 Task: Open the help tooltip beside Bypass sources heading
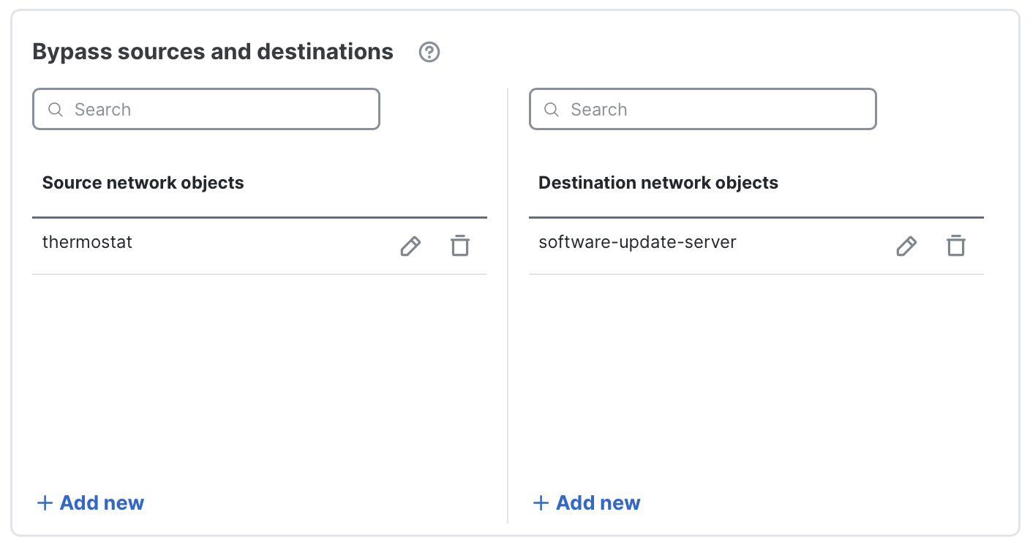click(x=429, y=52)
